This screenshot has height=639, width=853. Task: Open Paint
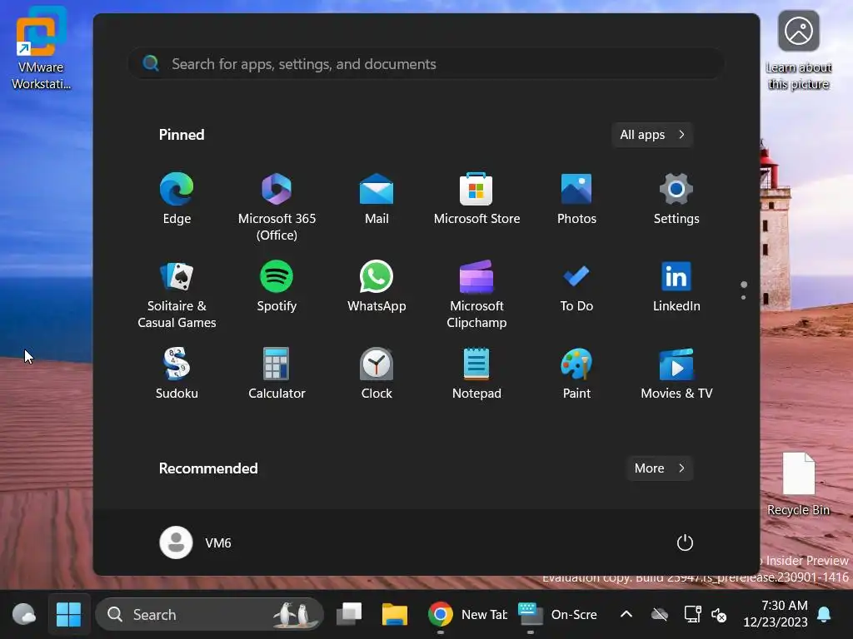576,374
